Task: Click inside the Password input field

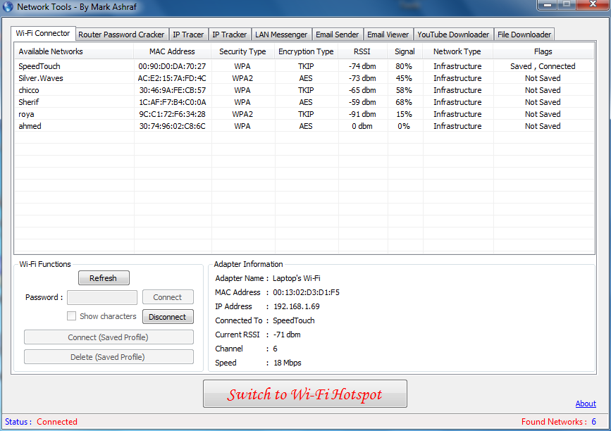Action: coord(102,297)
